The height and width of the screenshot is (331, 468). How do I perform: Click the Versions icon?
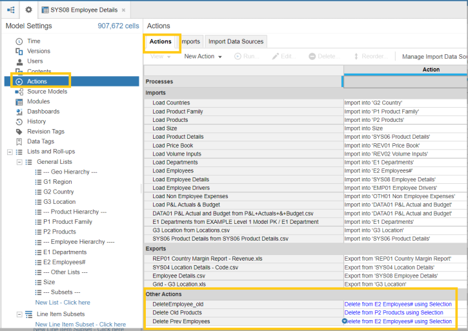click(x=19, y=52)
